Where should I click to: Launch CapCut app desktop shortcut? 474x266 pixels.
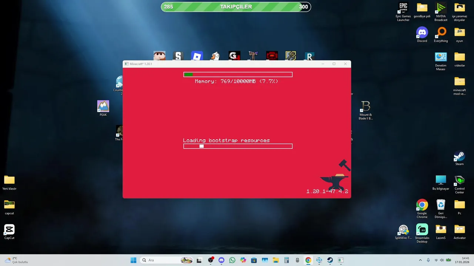click(9, 232)
